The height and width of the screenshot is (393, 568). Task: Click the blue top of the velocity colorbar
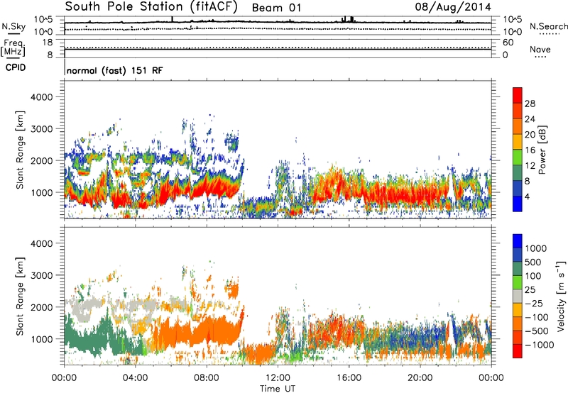[x=518, y=241]
